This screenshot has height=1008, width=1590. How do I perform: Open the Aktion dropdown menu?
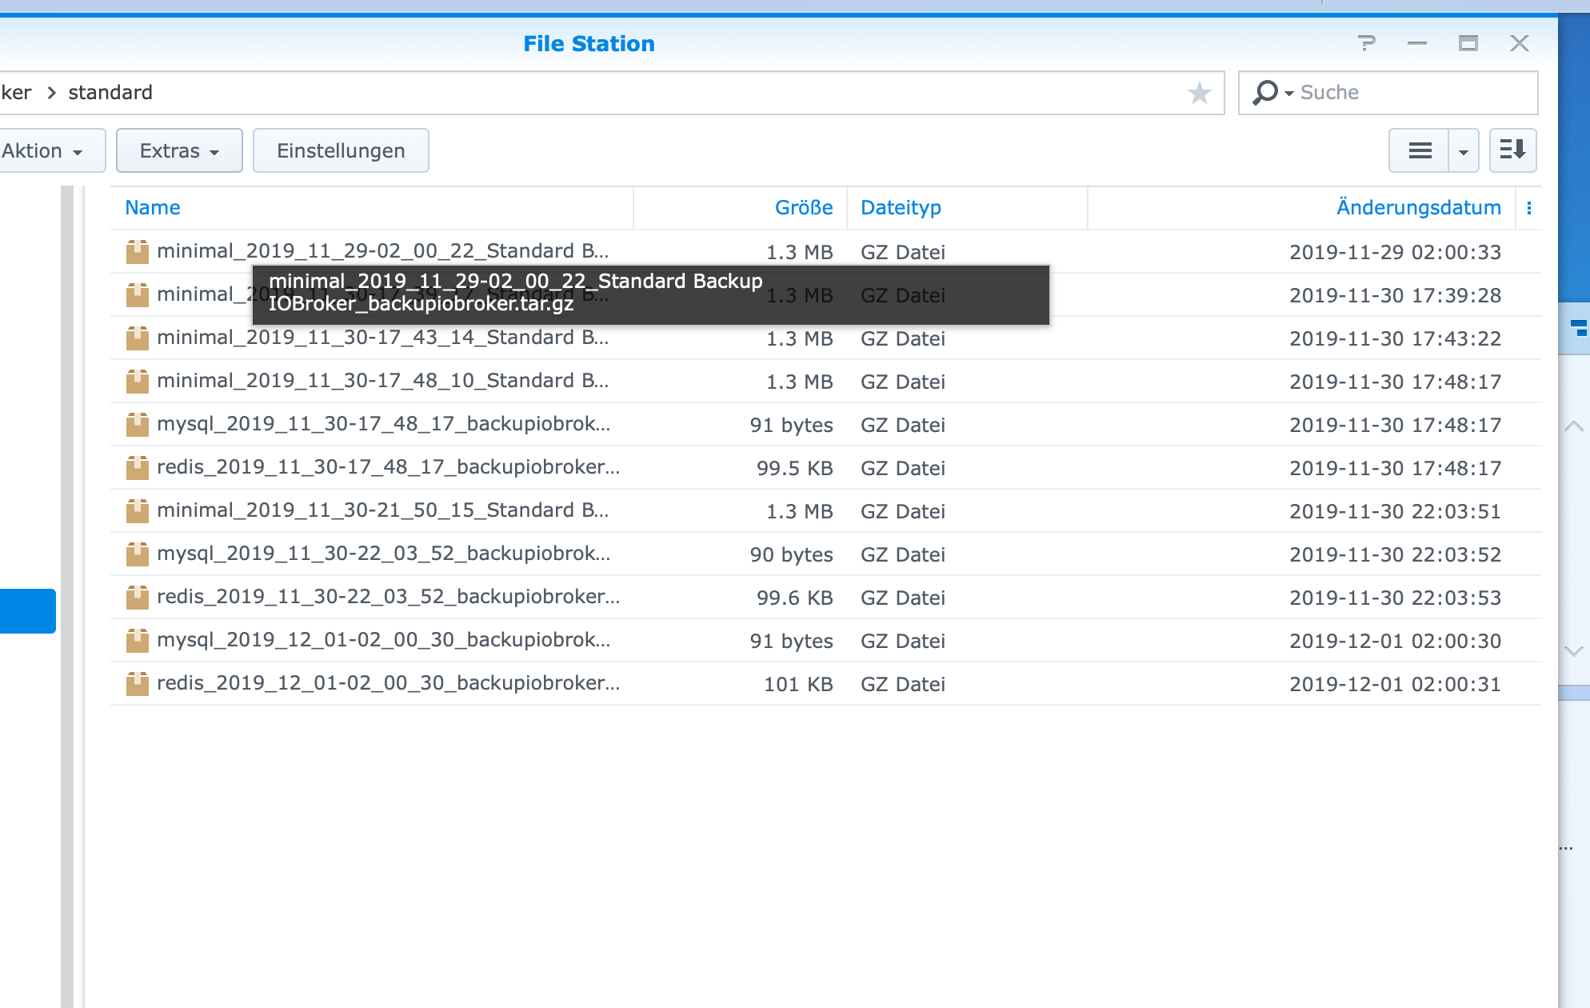pyautogui.click(x=51, y=150)
